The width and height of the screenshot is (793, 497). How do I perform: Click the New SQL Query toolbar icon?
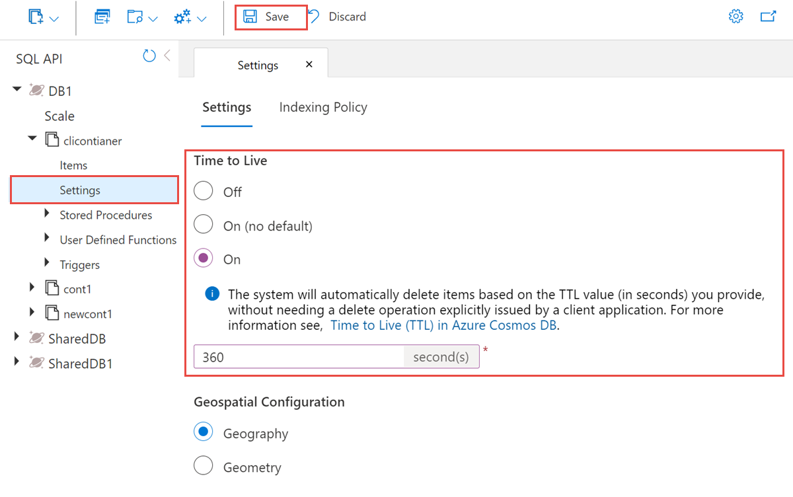point(102,17)
